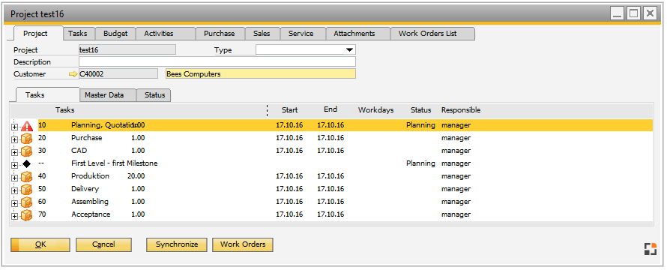The width and height of the screenshot is (667, 270).
Task: Switch to the Budget tab
Action: (115, 34)
